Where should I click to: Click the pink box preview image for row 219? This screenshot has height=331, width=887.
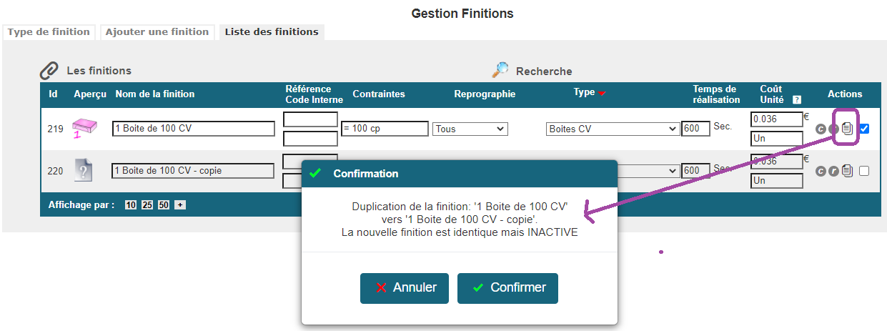point(84,128)
